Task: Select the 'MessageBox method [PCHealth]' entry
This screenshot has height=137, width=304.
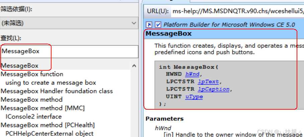Action: [x=48, y=125]
